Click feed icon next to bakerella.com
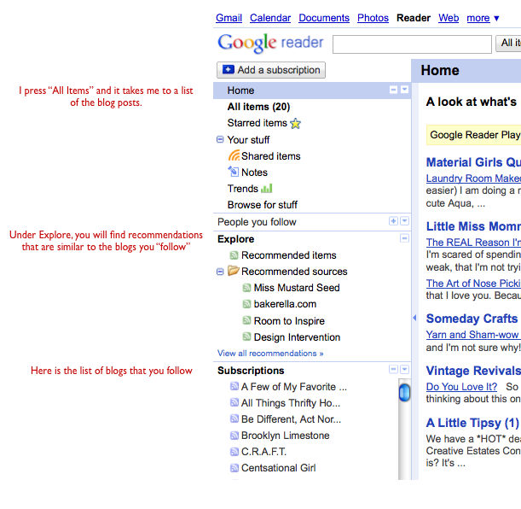The height and width of the screenshot is (509, 521). pyautogui.click(x=246, y=304)
